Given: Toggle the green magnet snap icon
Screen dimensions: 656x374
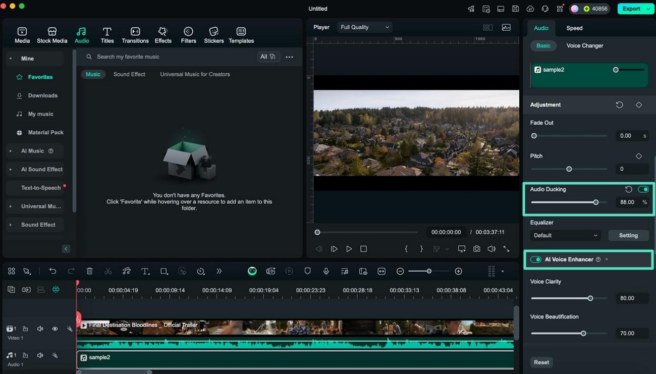Looking at the screenshot, I should point(56,290).
